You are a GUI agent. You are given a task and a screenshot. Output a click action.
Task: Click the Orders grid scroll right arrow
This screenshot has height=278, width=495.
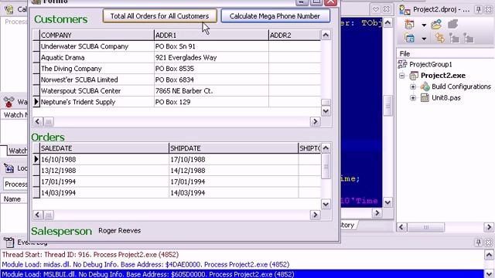(x=315, y=215)
